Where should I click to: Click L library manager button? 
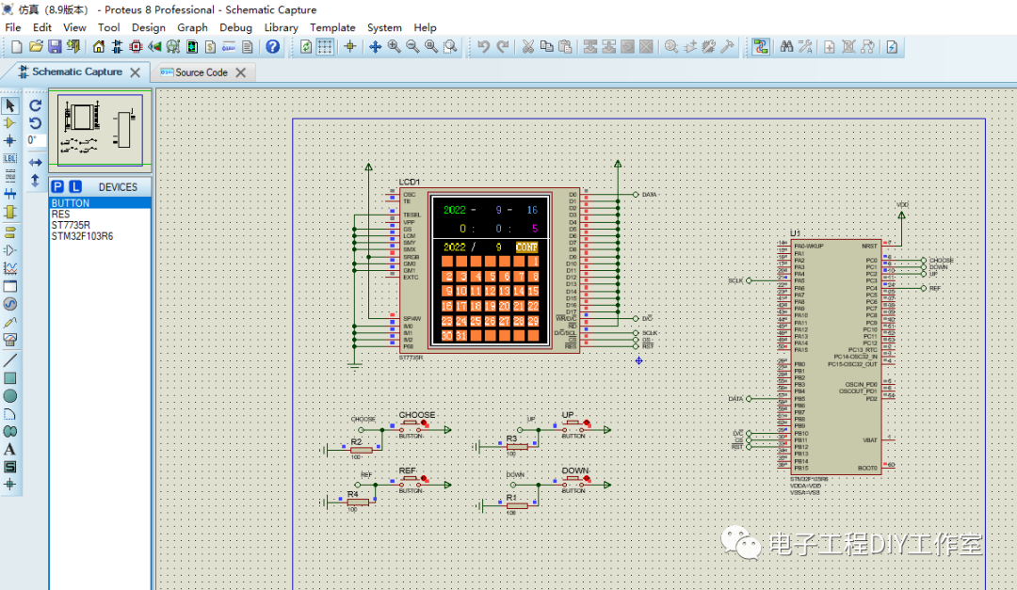(75, 186)
